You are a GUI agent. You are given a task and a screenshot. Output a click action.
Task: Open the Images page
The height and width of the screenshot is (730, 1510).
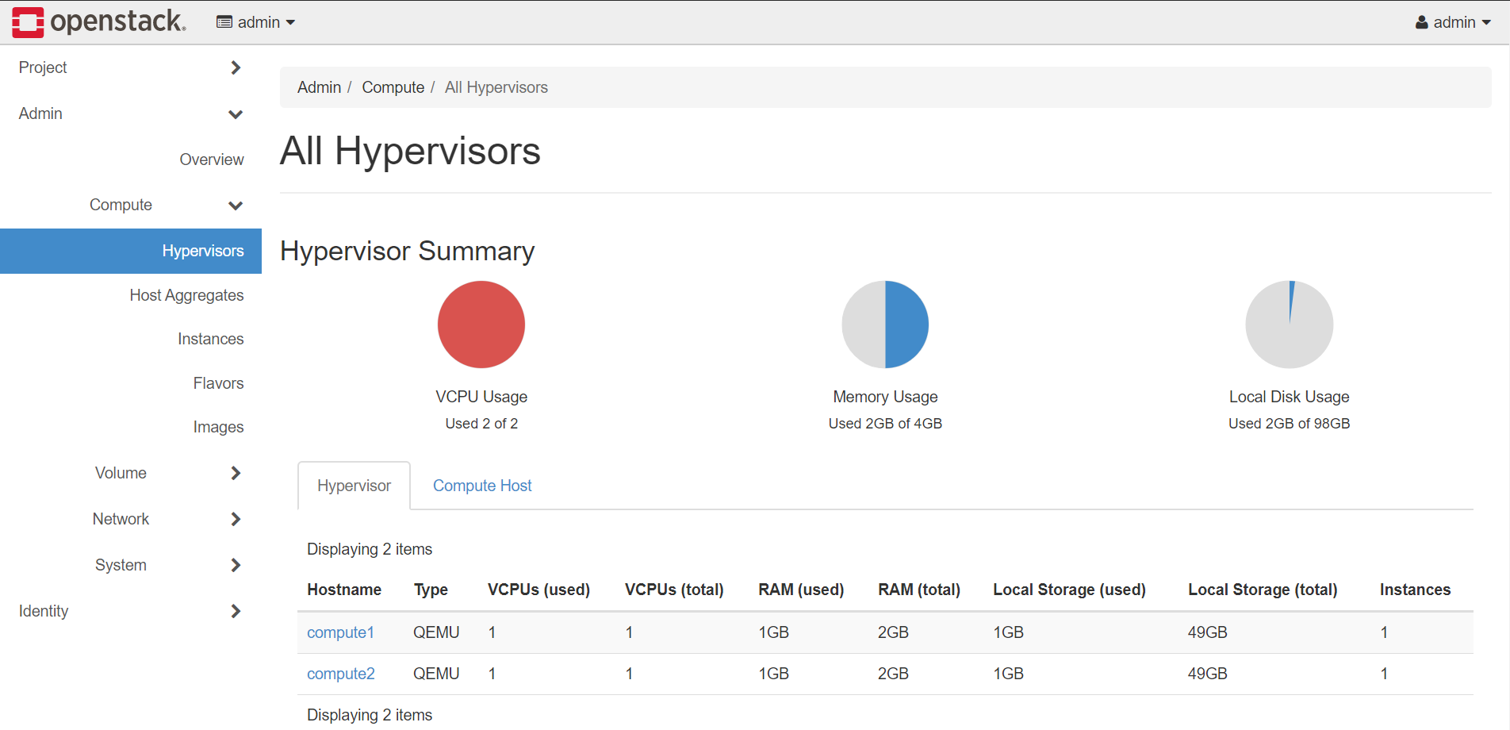coord(218,427)
